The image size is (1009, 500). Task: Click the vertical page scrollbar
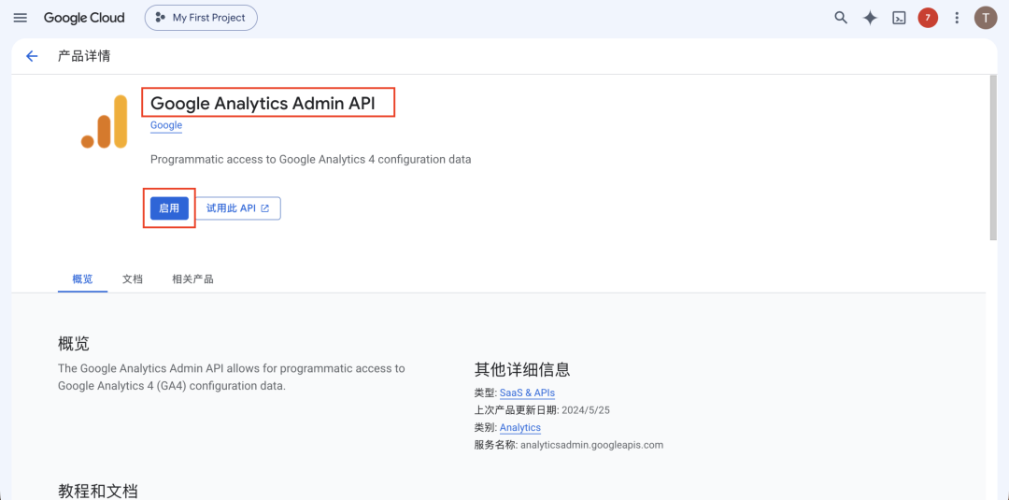point(993,158)
